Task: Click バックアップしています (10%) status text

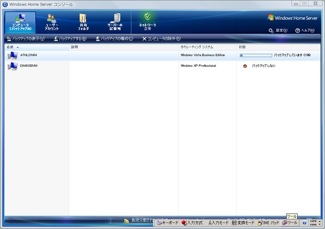Action: coord(292,55)
